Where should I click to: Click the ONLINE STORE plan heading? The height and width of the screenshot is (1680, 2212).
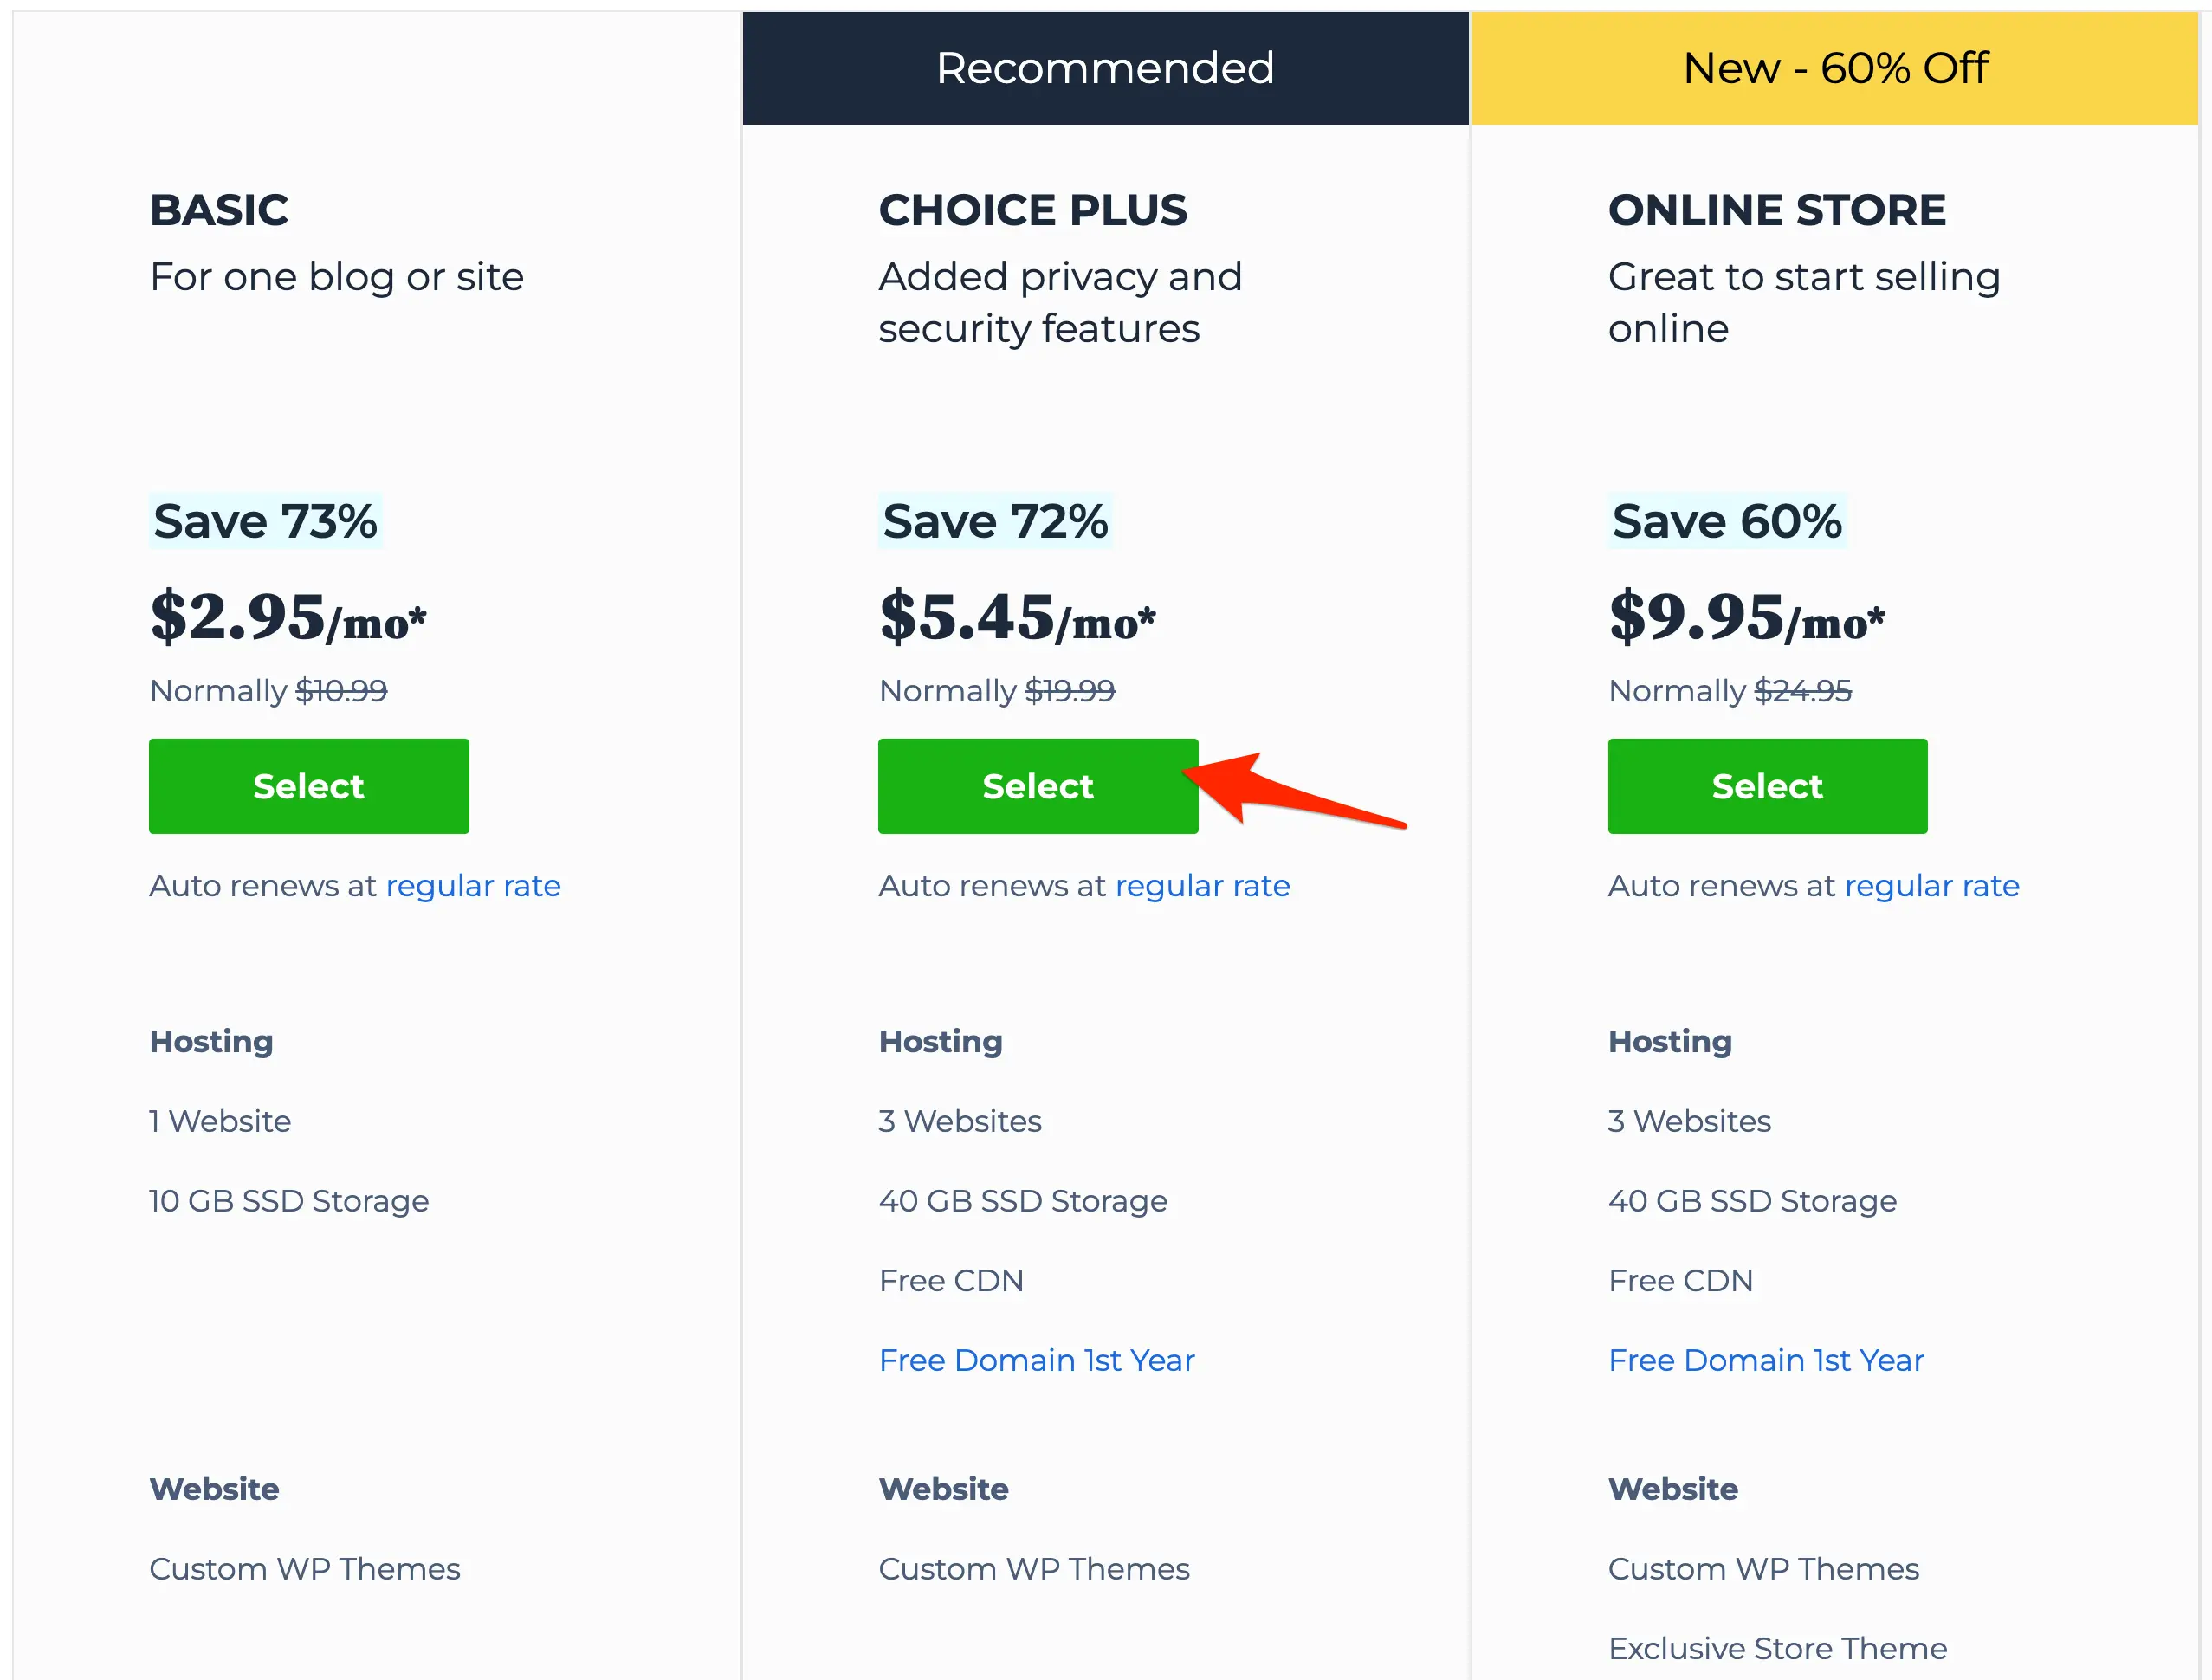click(x=1776, y=210)
